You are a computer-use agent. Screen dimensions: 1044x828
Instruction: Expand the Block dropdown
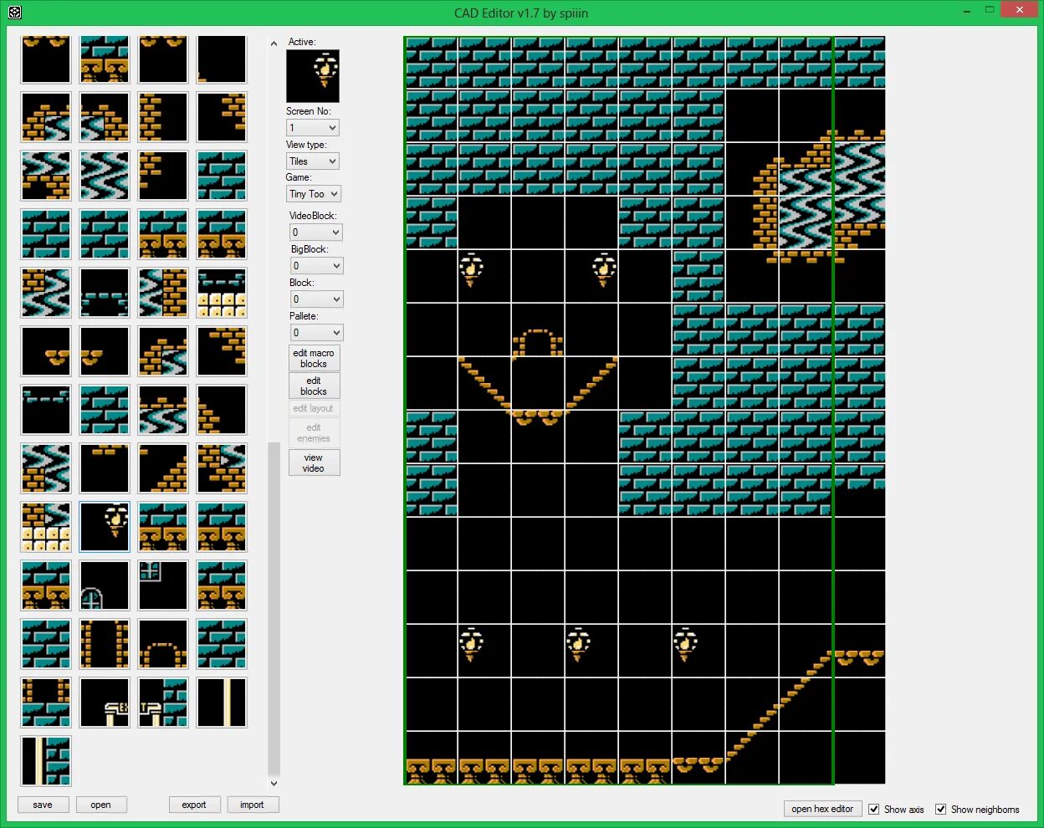(316, 299)
